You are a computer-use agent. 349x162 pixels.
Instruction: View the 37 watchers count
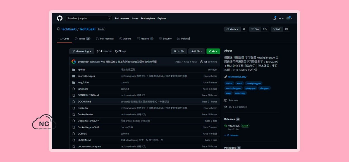coord(244,29)
